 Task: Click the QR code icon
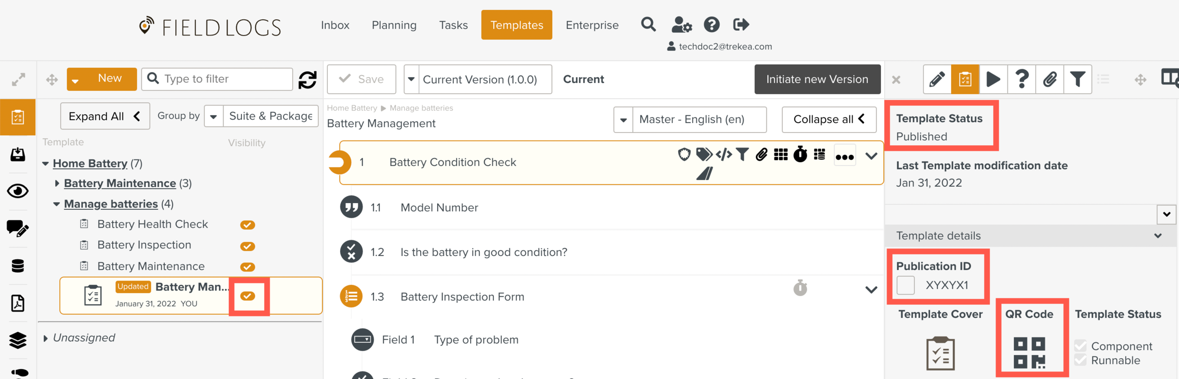(x=1029, y=352)
